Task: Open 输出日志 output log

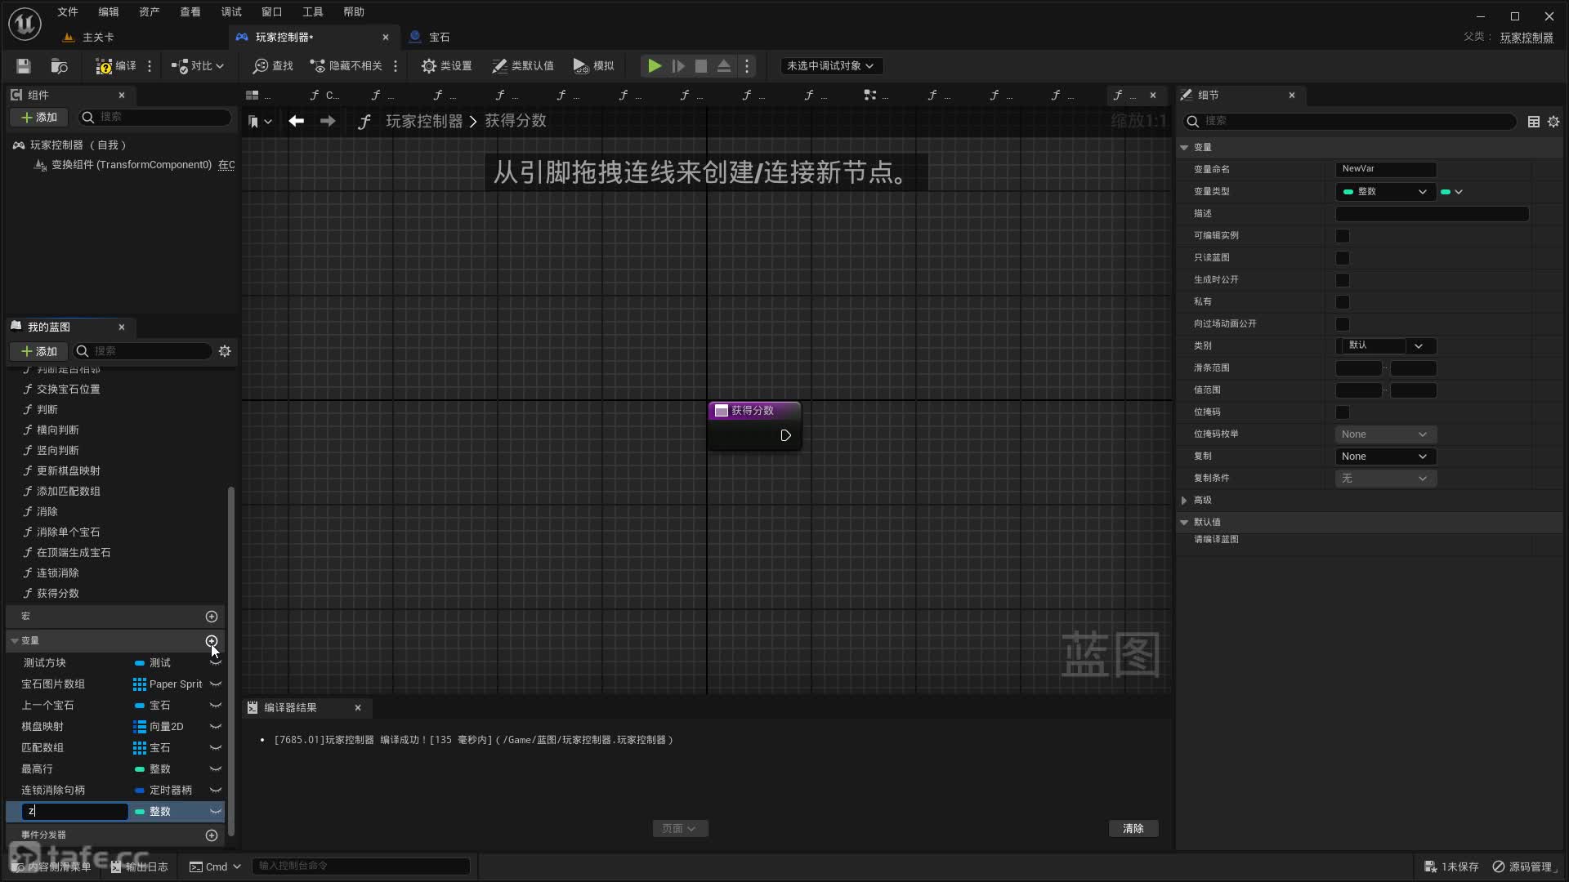Action: point(140,867)
